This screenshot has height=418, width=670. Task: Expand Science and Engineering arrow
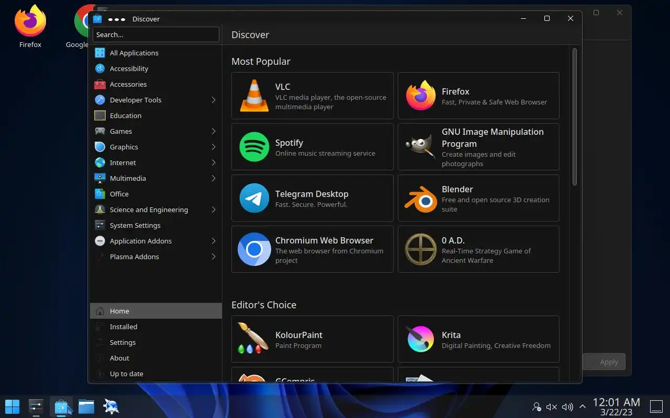214,210
